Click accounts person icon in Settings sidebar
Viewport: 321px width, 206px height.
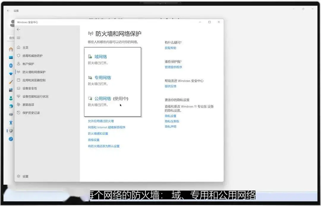click(x=11, y=98)
